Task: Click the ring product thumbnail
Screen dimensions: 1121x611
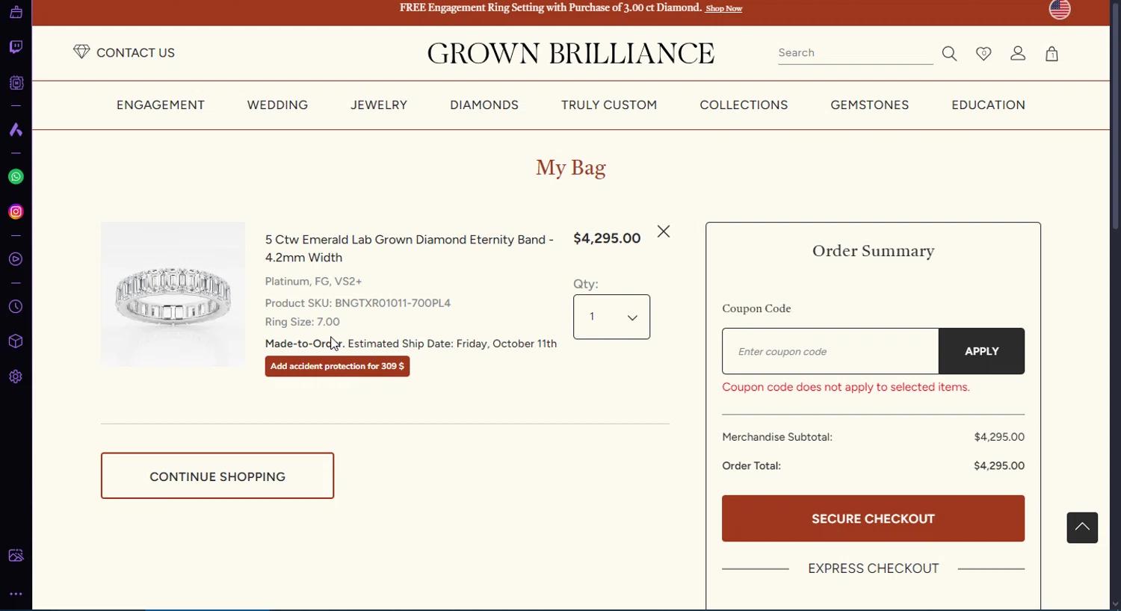Action: [x=173, y=294]
